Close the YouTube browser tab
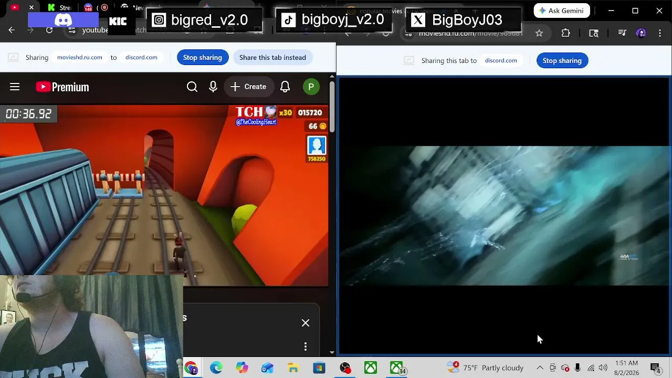Image resolution: width=672 pixels, height=378 pixels. point(31,7)
